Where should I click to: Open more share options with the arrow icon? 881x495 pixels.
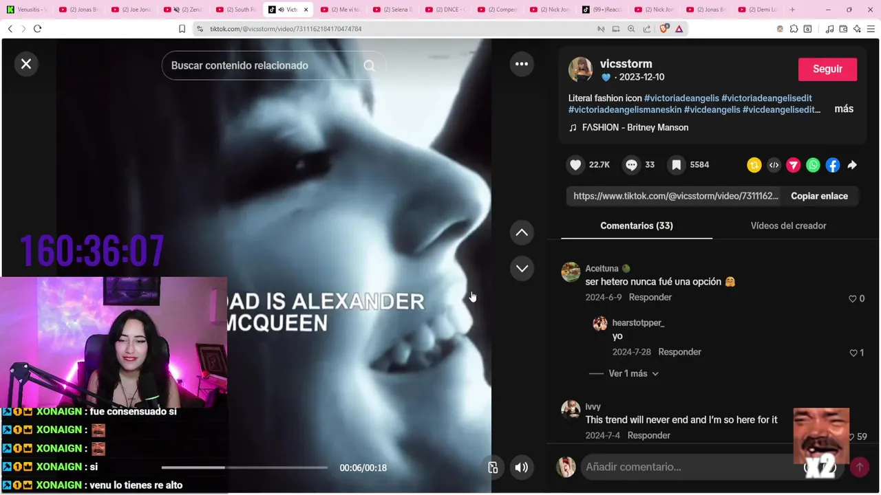click(x=852, y=165)
